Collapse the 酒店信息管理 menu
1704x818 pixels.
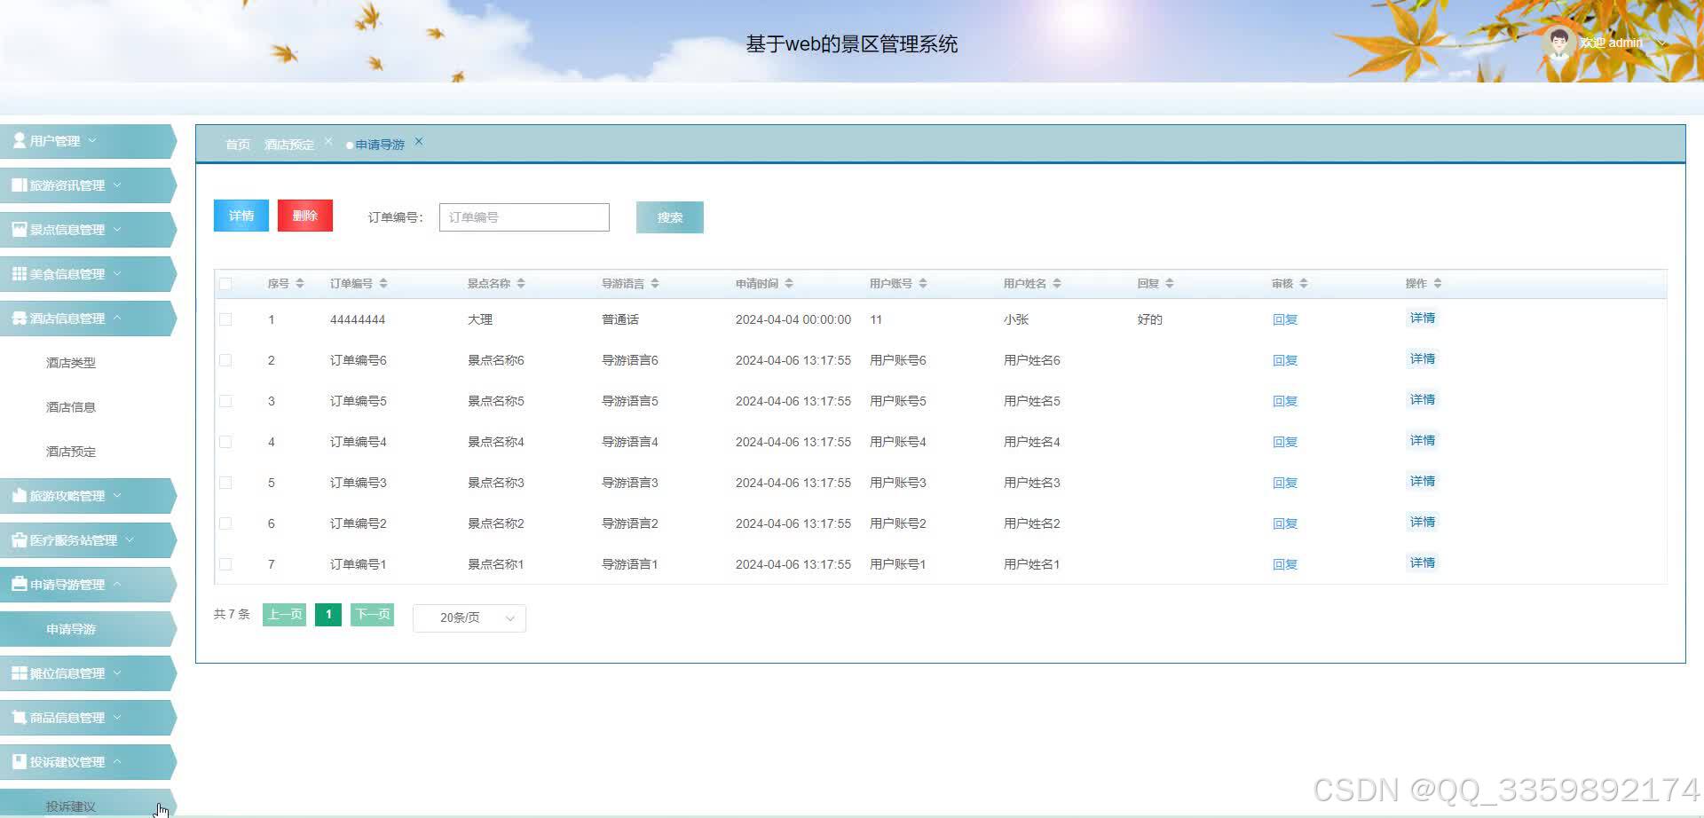point(87,319)
